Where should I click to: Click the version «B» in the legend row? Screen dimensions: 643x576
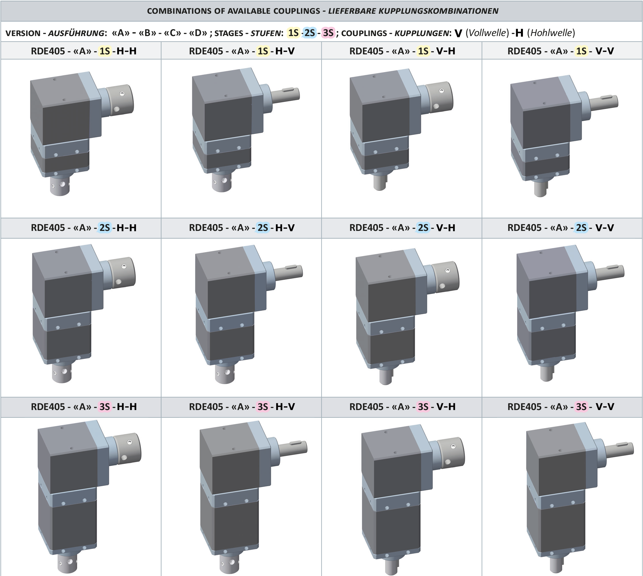pyautogui.click(x=148, y=33)
